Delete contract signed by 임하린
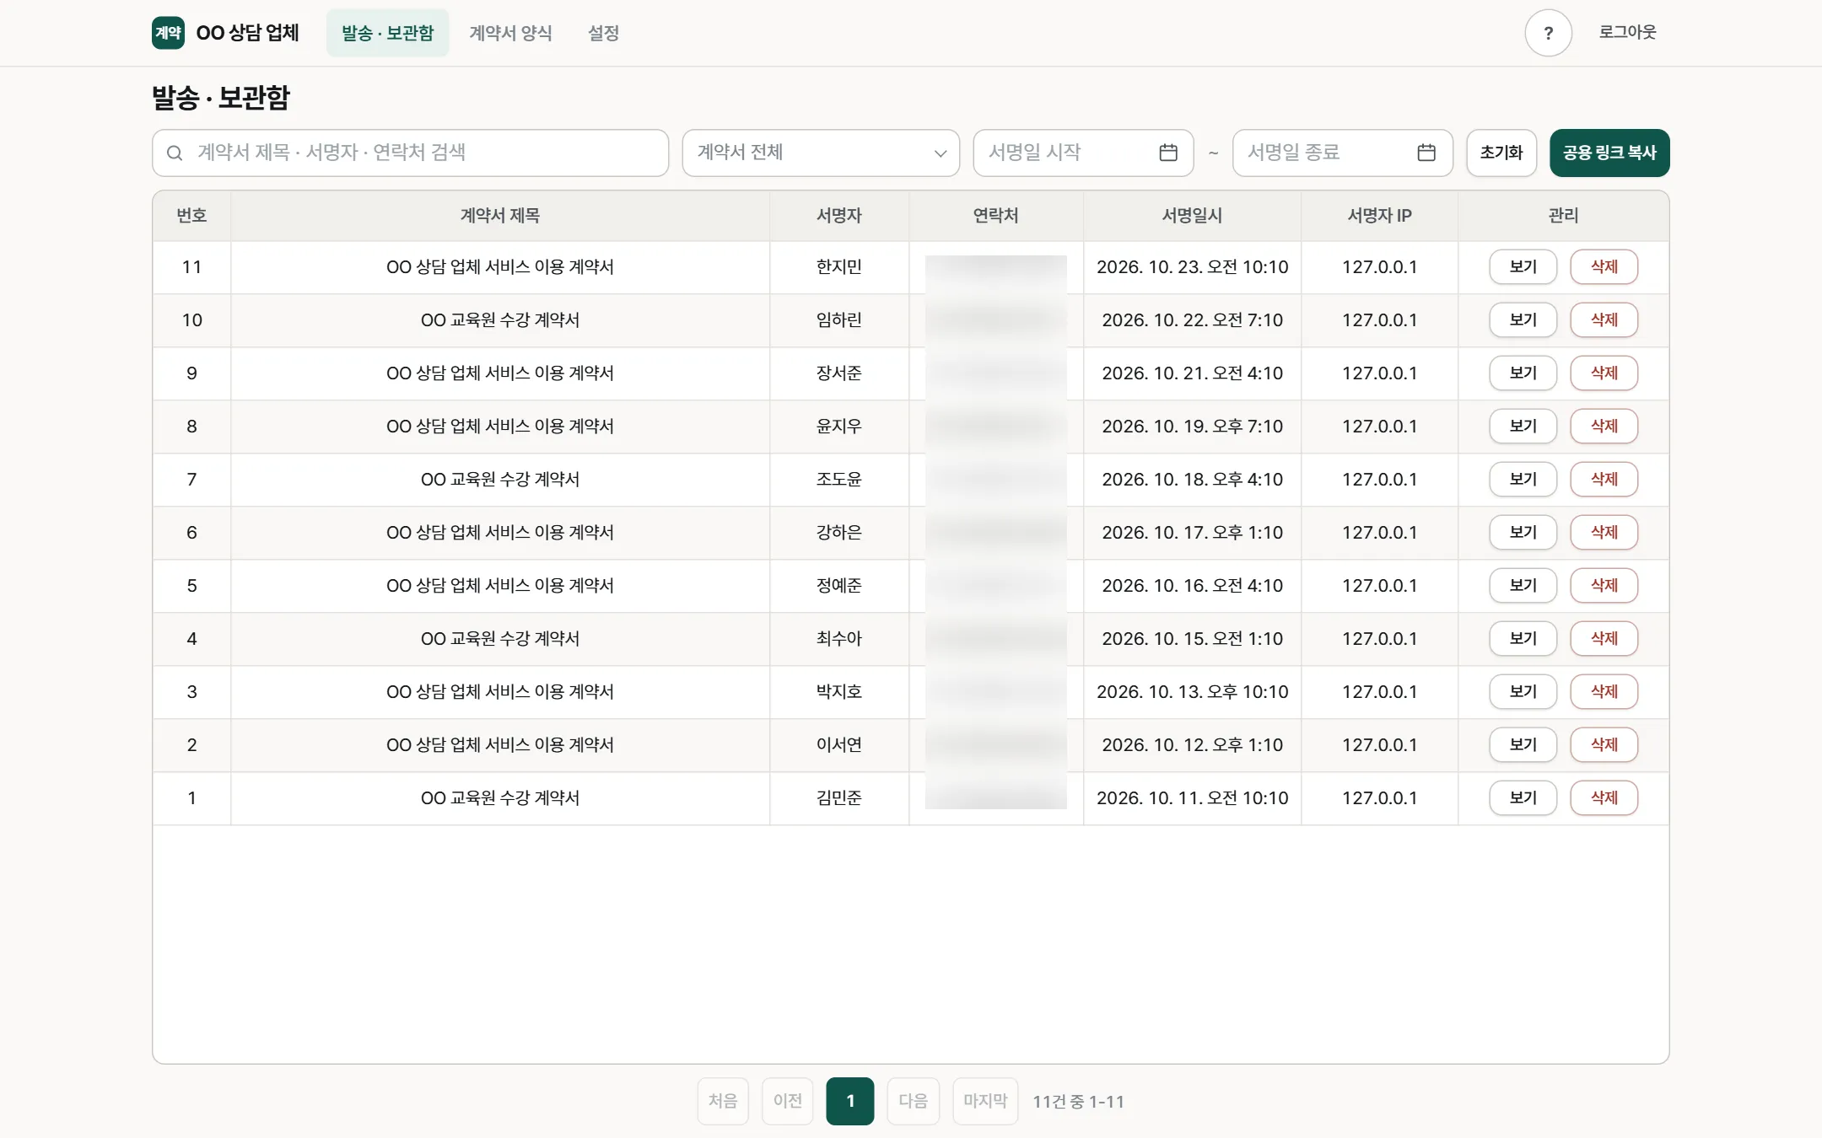1822x1138 pixels. point(1604,320)
